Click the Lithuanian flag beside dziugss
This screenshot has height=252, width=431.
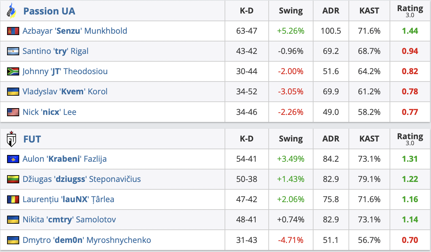point(12,179)
